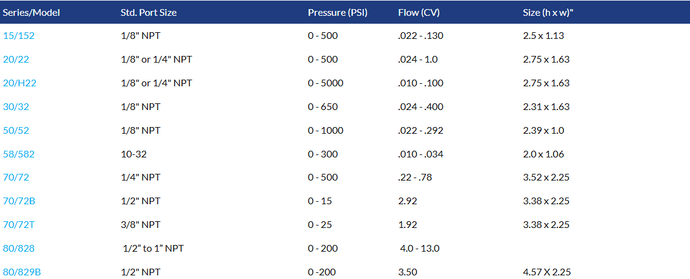Open the 15/152 series model link
690x279 pixels.
pyautogui.click(x=19, y=36)
